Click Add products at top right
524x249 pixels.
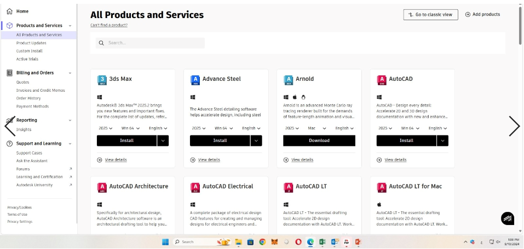(483, 14)
